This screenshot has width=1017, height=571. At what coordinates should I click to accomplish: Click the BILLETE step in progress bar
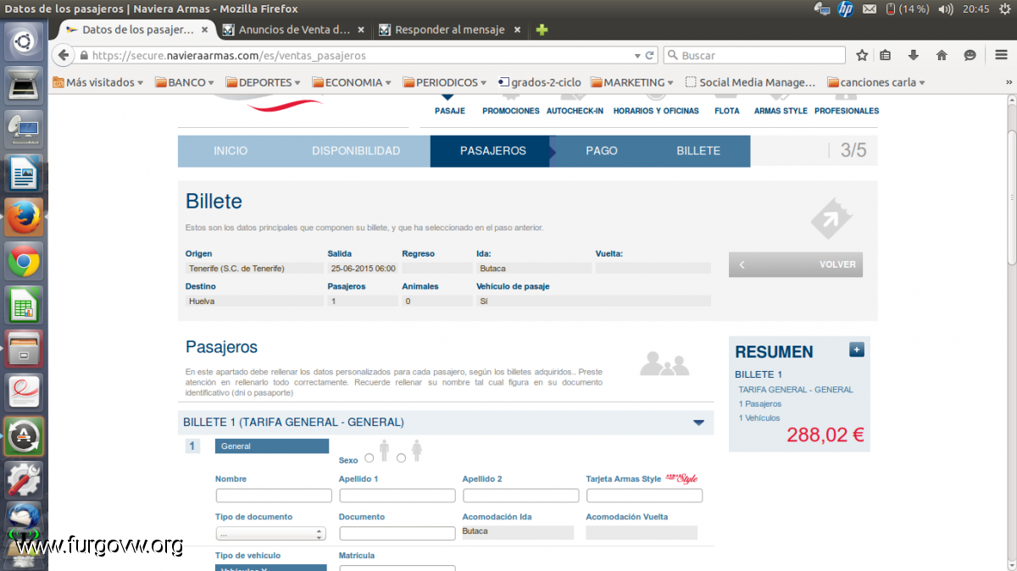[698, 151]
